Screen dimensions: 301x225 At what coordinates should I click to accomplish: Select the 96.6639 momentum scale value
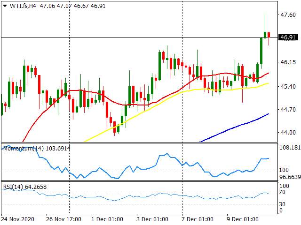pyautogui.click(x=290, y=177)
